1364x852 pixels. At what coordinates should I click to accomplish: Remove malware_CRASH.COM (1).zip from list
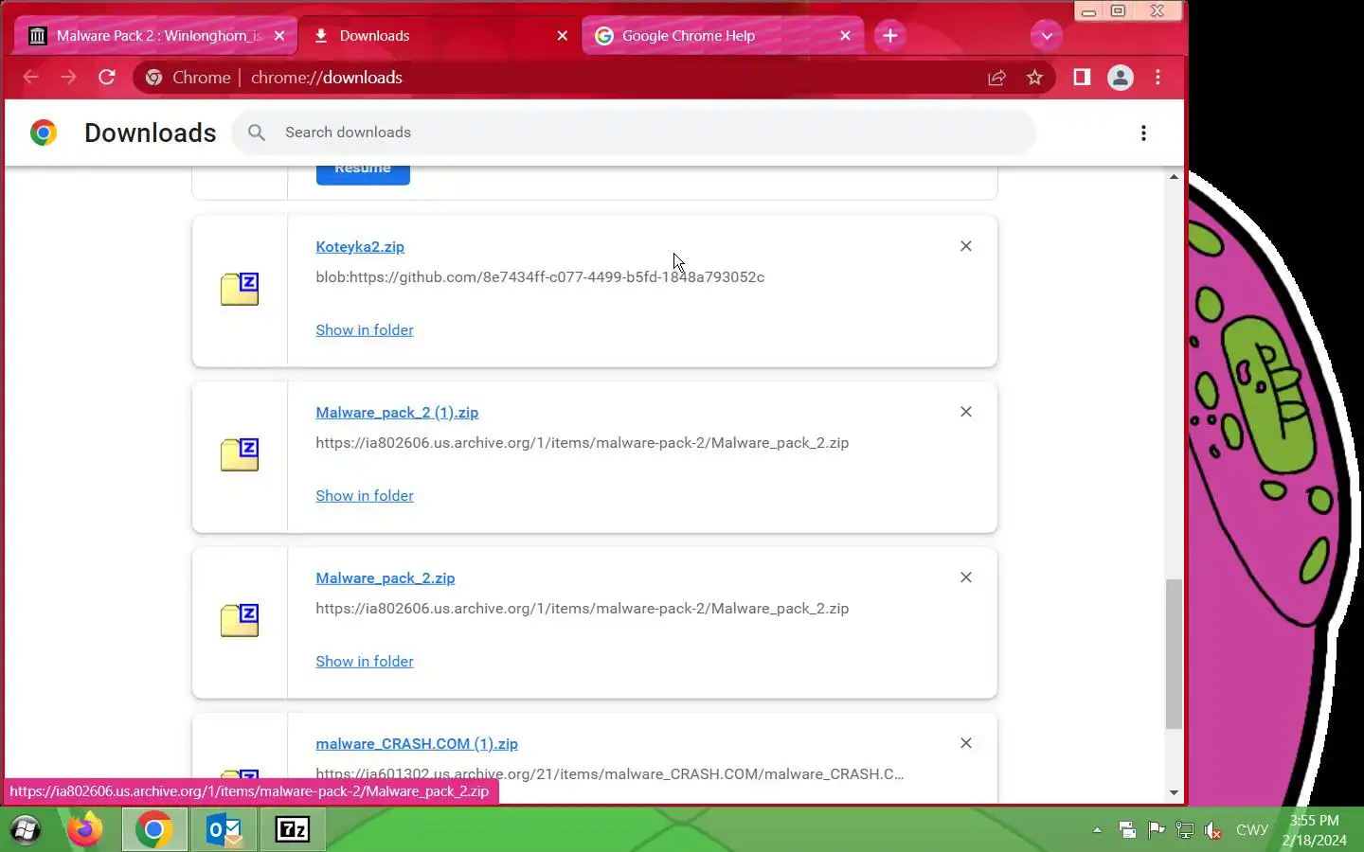[966, 743]
